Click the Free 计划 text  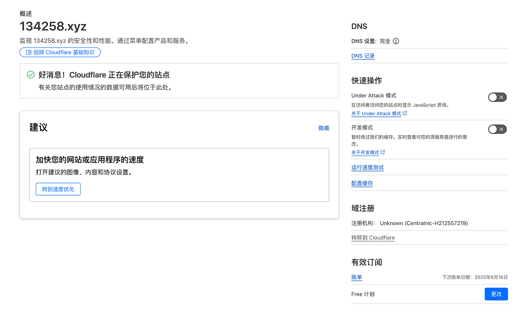pyautogui.click(x=363, y=294)
